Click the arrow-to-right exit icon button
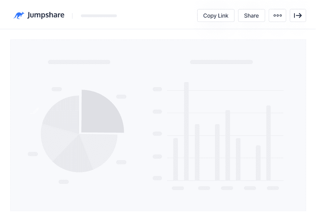The width and height of the screenshot is (316, 221). pos(298,15)
